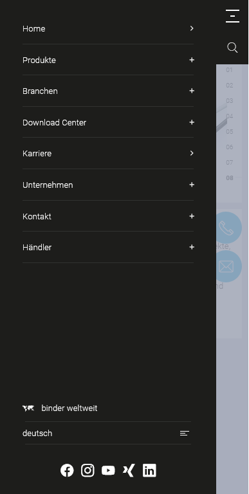Image resolution: width=249 pixels, height=494 pixels.
Task: Open the search magnifier icon
Action: 232,48
